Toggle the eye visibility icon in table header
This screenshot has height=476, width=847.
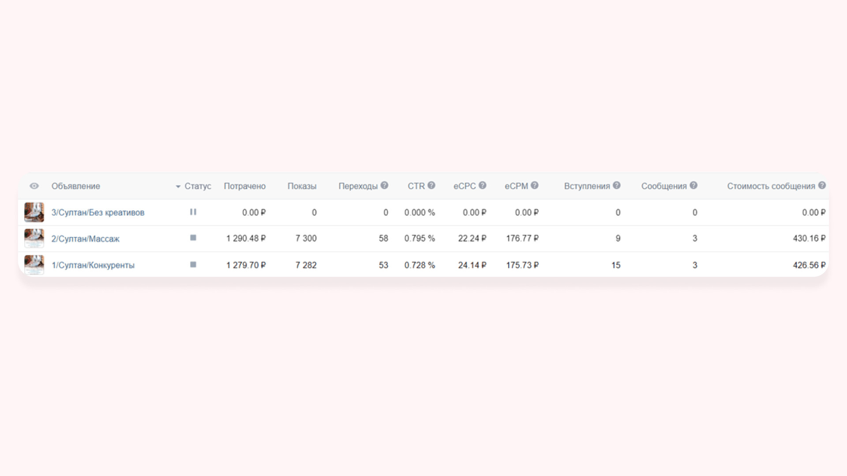(x=34, y=186)
